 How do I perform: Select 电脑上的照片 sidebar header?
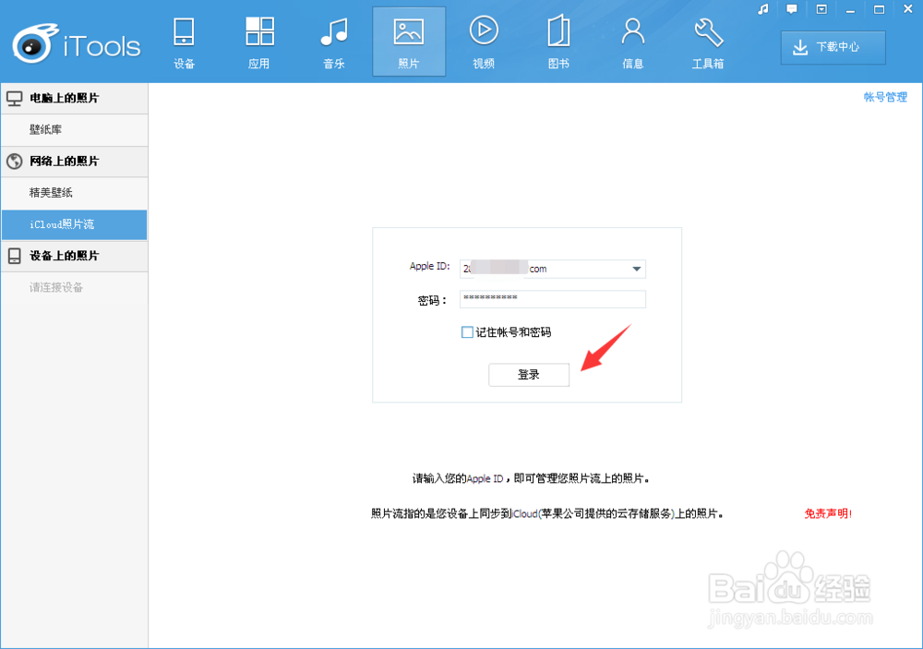(x=74, y=99)
